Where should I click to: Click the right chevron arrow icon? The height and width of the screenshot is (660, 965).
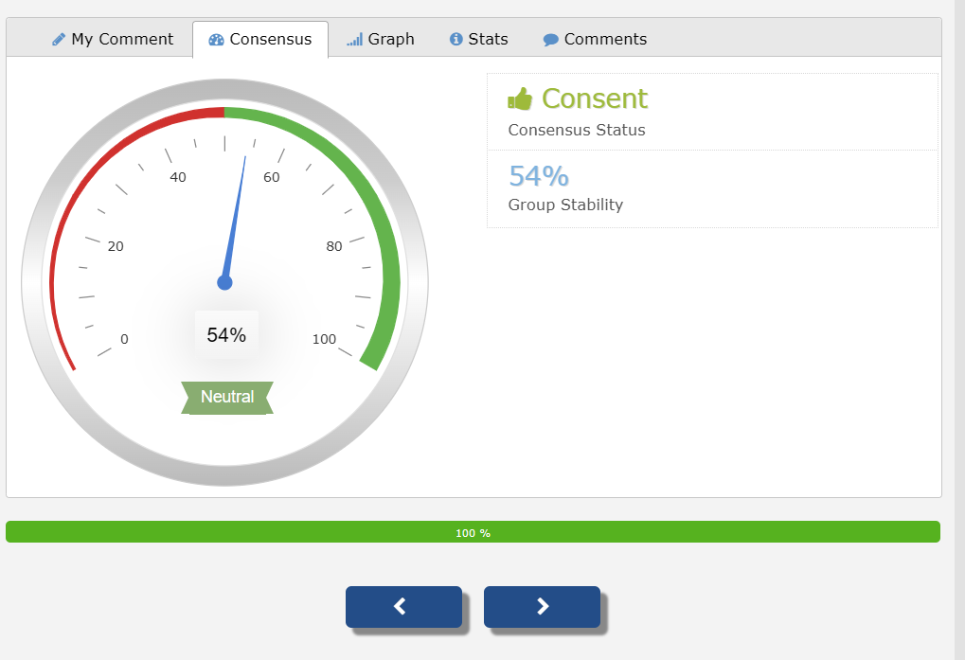coord(543,606)
